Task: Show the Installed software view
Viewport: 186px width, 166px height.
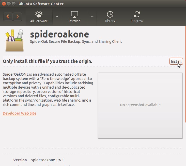Action: (x=74, y=17)
